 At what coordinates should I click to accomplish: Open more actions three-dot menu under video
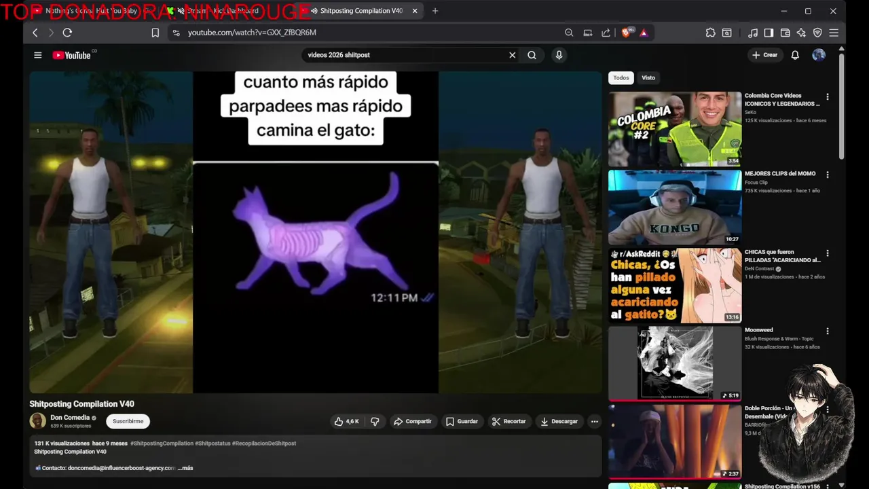coord(595,422)
